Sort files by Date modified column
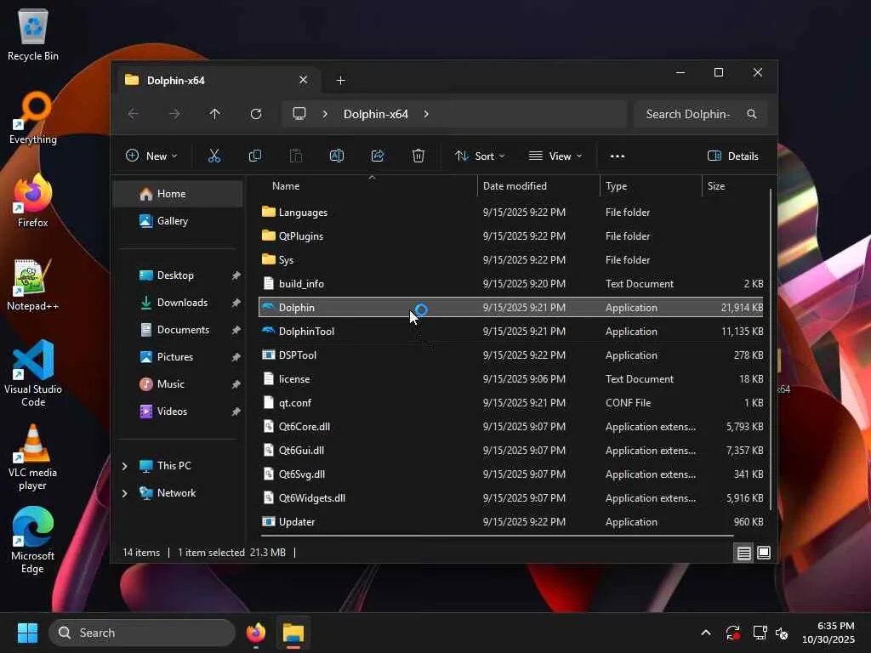Viewport: 871px width, 653px height. tap(515, 185)
